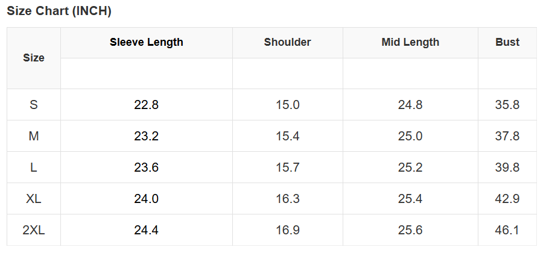The image size is (552, 253).
Task: Select the Mid Length column header
Action: click(x=410, y=42)
